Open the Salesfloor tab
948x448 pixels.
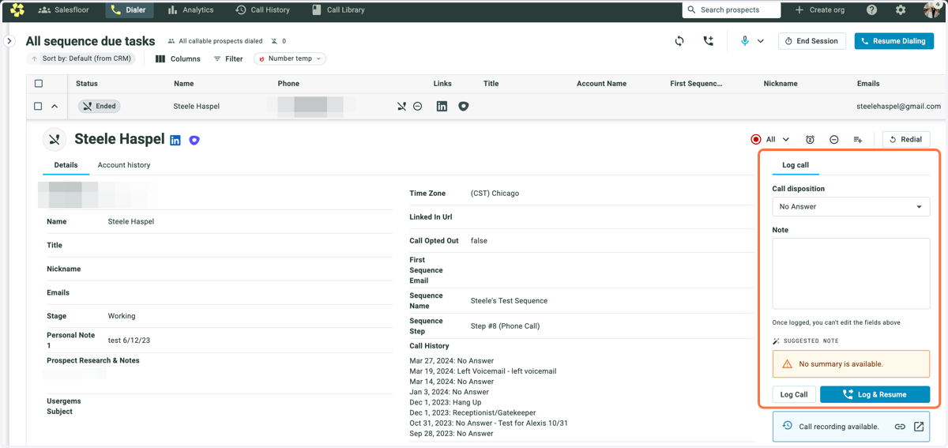coord(63,10)
